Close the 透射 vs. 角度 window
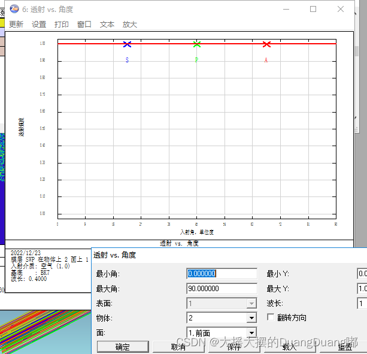 (x=341, y=9)
